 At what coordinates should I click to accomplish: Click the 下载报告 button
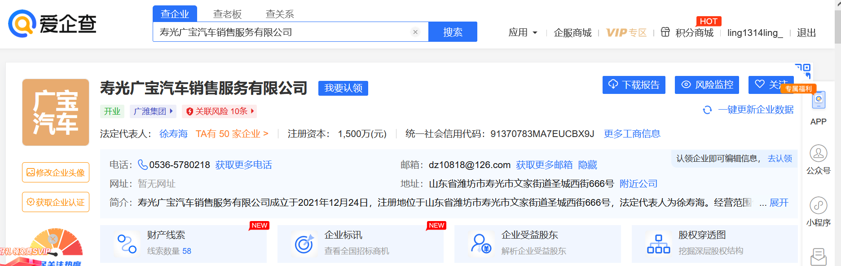[634, 84]
